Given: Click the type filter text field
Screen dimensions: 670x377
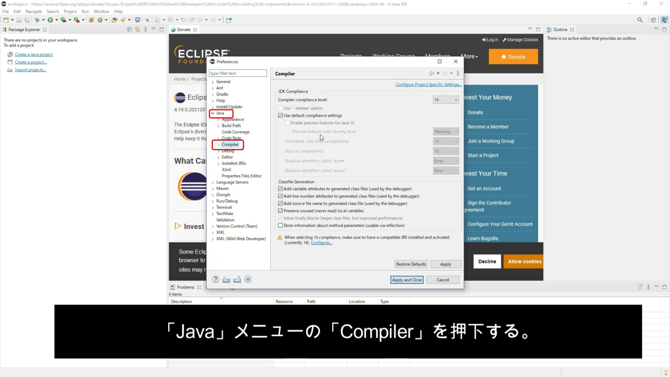Looking at the screenshot, I should [x=238, y=73].
